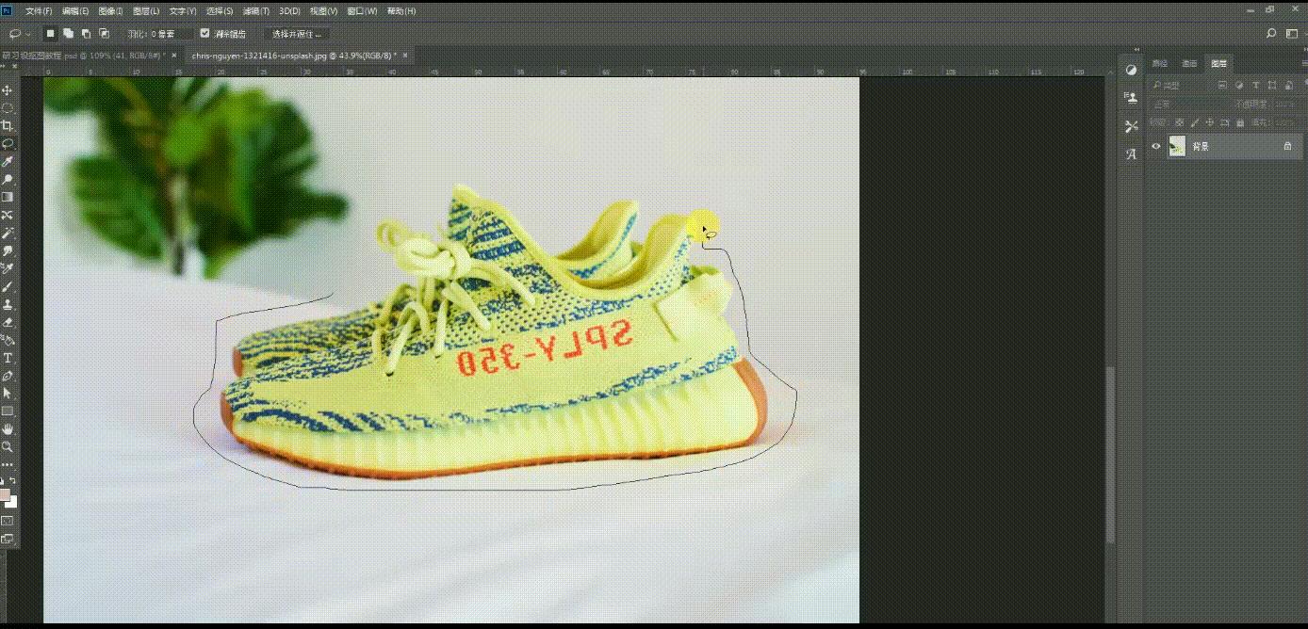
Task: Open the 滤镜(T) menu
Action: 255,10
